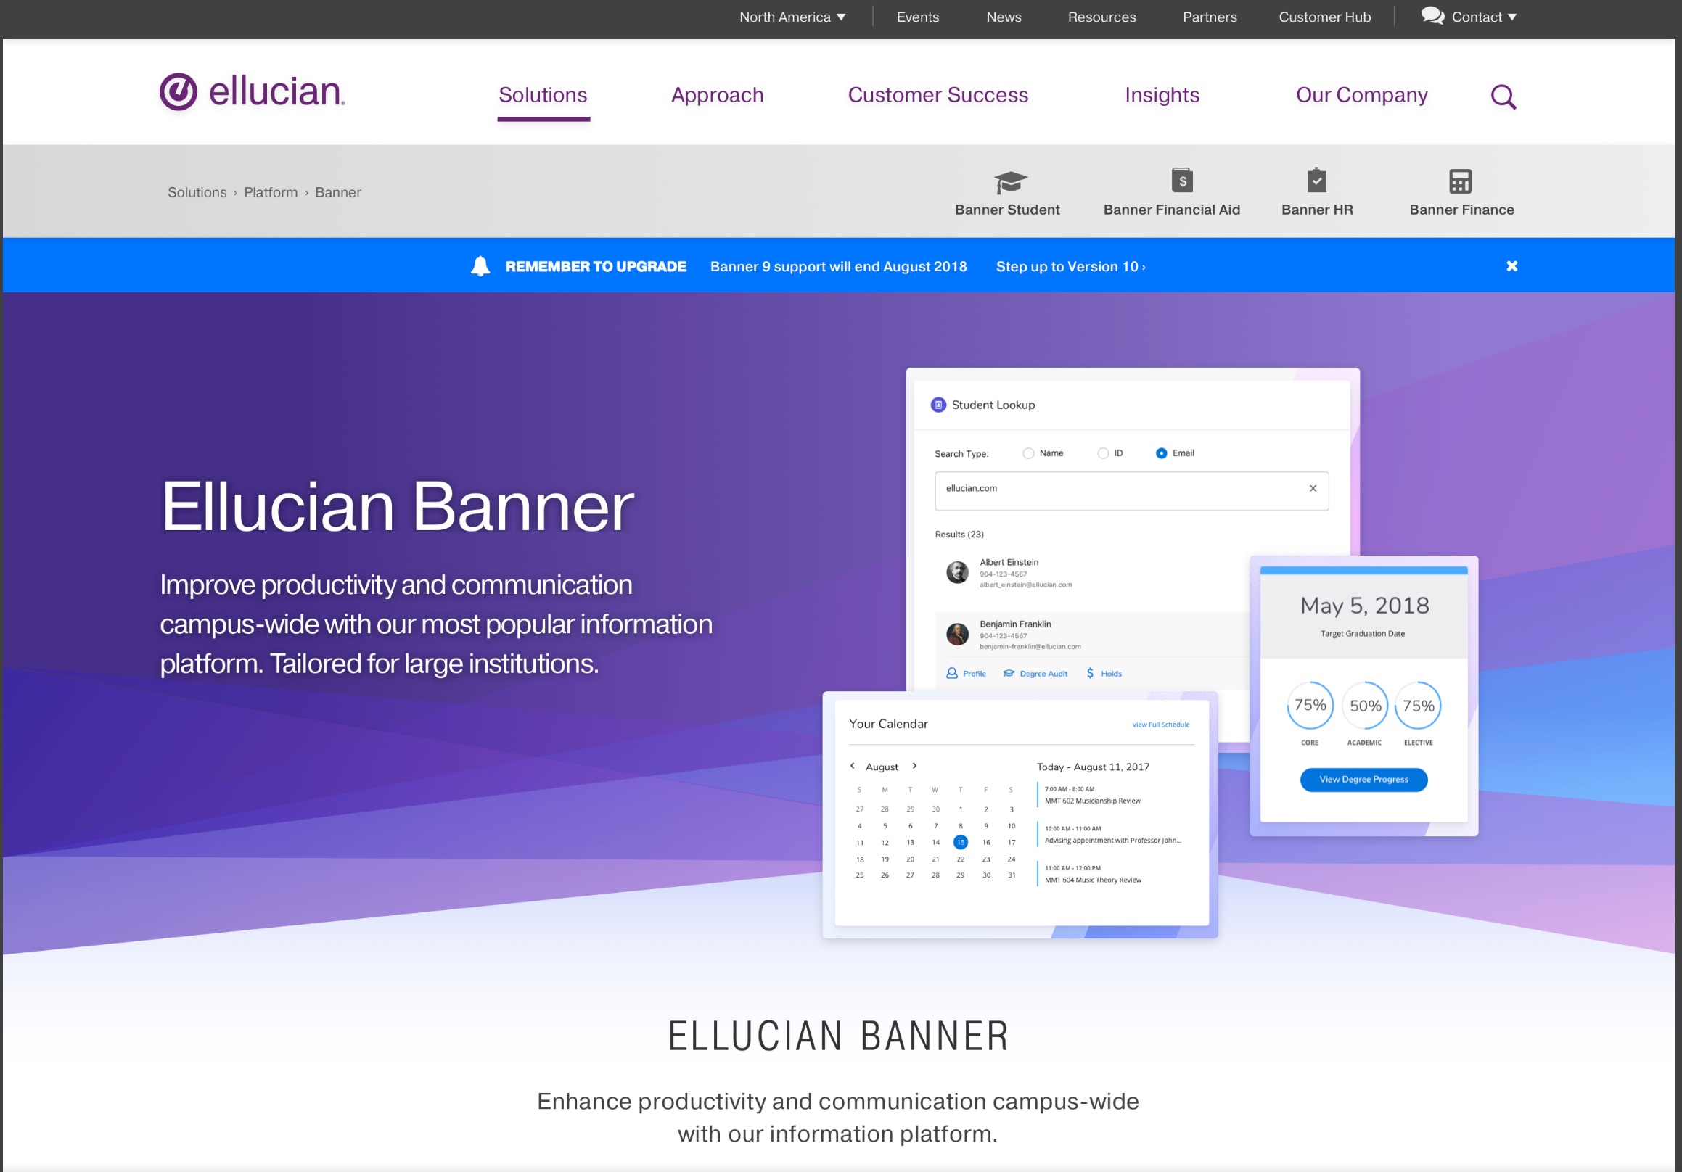Click the Banner Finance calculator icon

point(1459,181)
